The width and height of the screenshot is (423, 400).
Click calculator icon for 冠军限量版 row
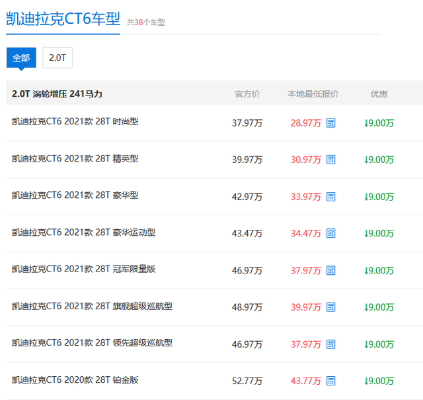(x=331, y=270)
